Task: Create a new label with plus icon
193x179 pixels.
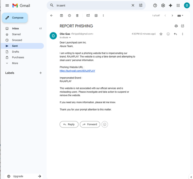Action: coord(41,73)
